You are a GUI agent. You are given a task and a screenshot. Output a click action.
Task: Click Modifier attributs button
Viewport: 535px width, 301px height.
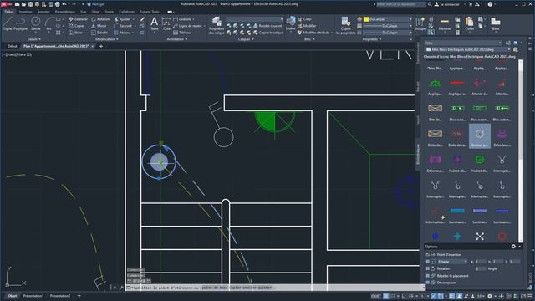(313, 33)
